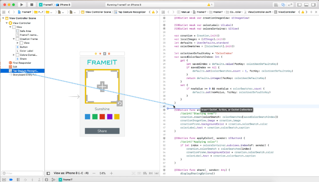Image resolution: width=319 pixels, height=182 pixels.
Task: Collapse View Controller Scene in outline
Action: [3, 18]
